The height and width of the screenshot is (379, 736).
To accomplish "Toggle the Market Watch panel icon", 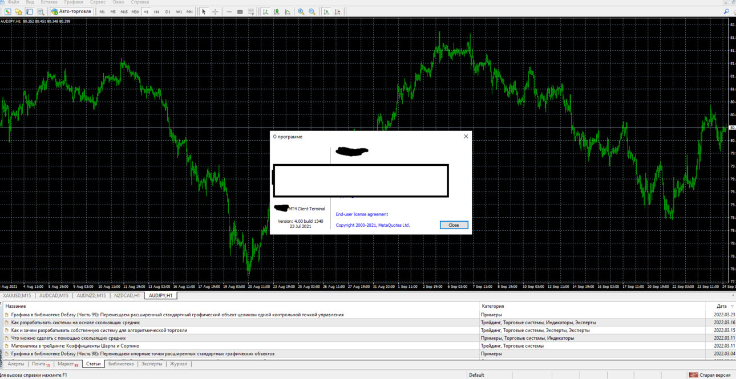I will coord(30,11).
